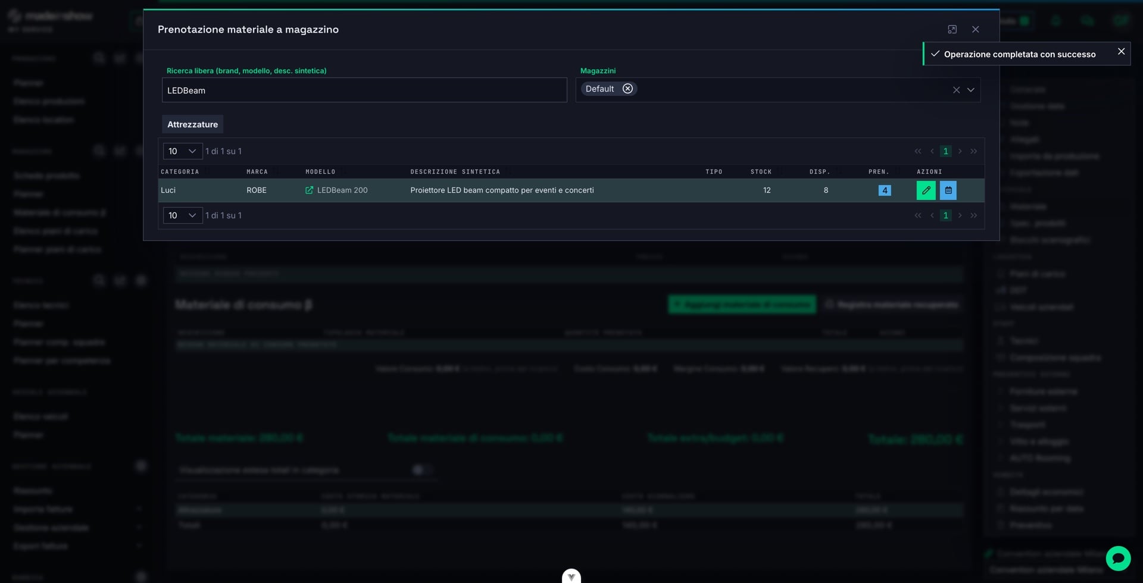Sort by the DISP. column header
Image resolution: width=1143 pixels, height=583 pixels.
(x=820, y=172)
